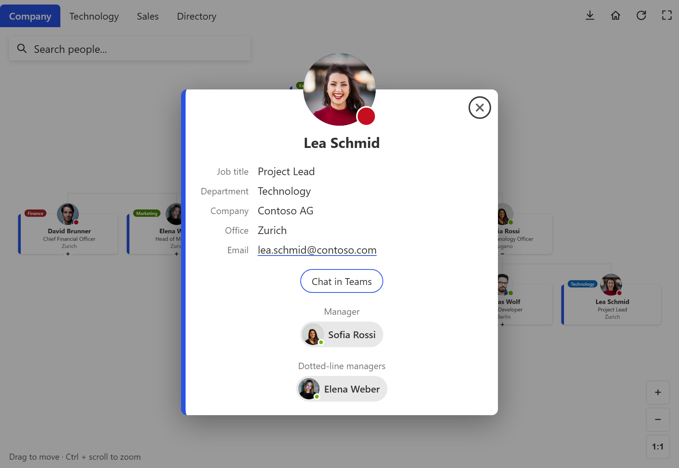Click the 'Technology' department value in the dialog

coord(284,191)
